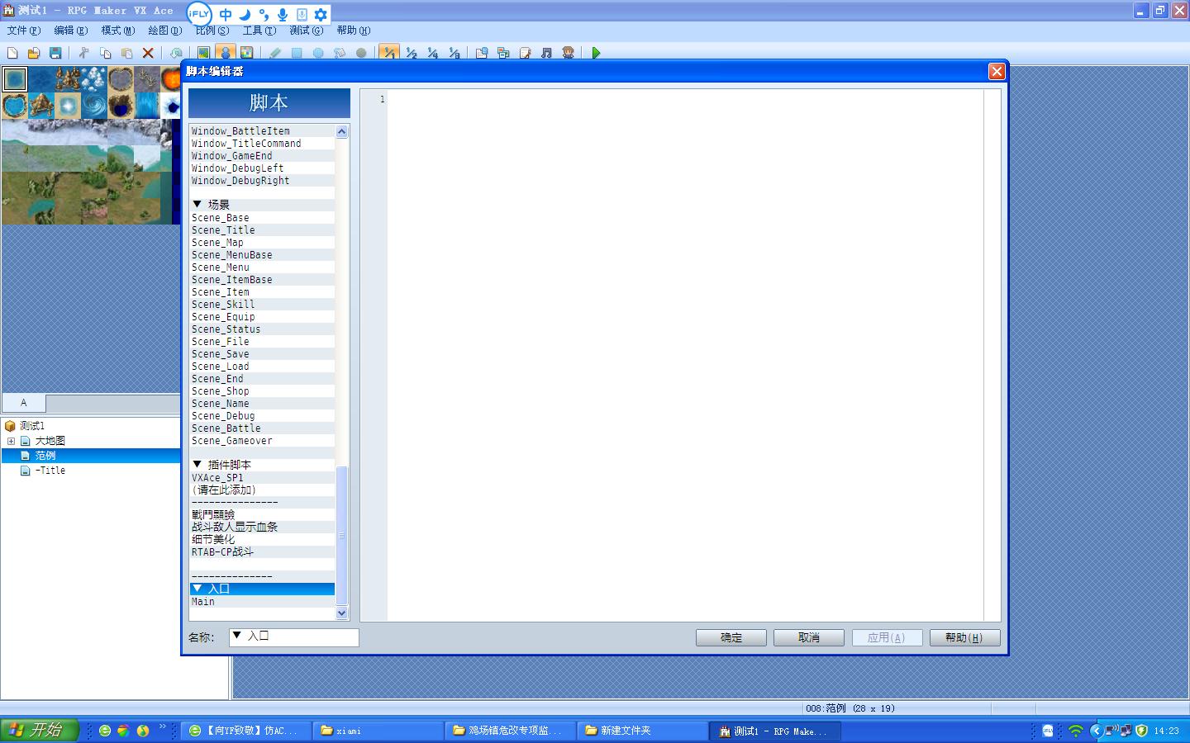Open a project via the folder icon
The image size is (1190, 743).
pos(34,53)
